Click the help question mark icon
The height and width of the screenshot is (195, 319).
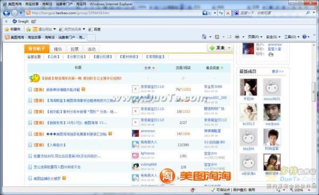304,37
